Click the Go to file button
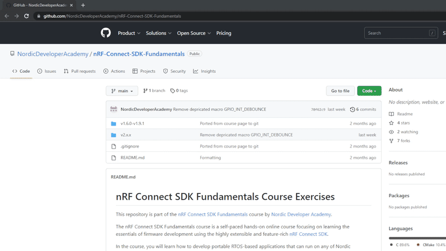 point(340,91)
